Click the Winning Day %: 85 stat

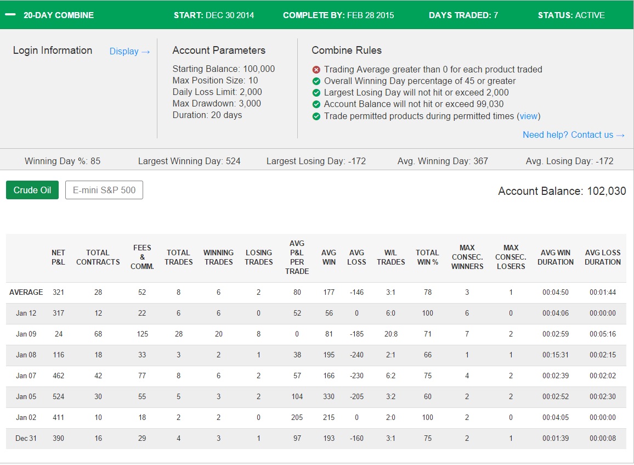pos(63,161)
